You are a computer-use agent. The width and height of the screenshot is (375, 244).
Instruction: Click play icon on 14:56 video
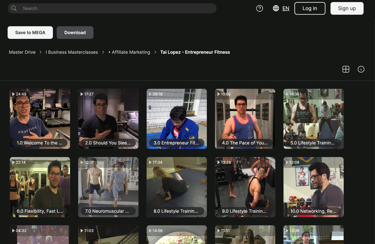pos(150,231)
